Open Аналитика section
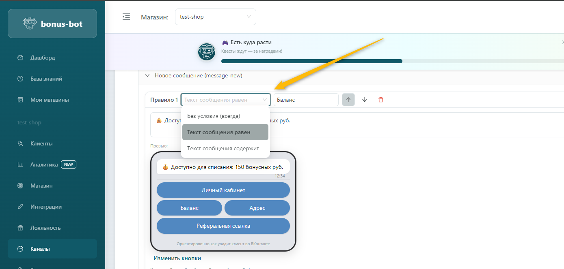 pyautogui.click(x=52, y=164)
